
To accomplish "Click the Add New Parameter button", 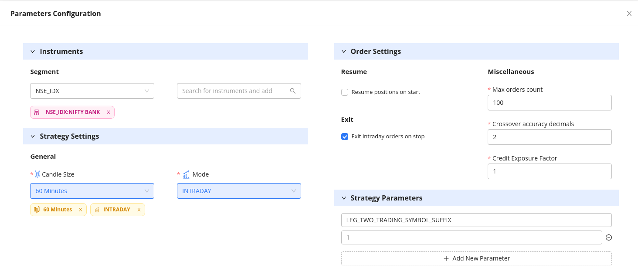I will (476, 258).
